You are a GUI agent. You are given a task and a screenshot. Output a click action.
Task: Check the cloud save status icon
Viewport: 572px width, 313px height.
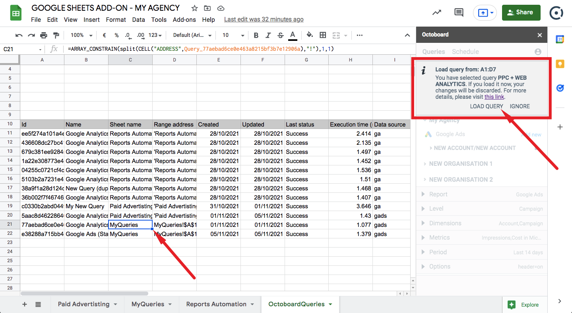point(221,8)
